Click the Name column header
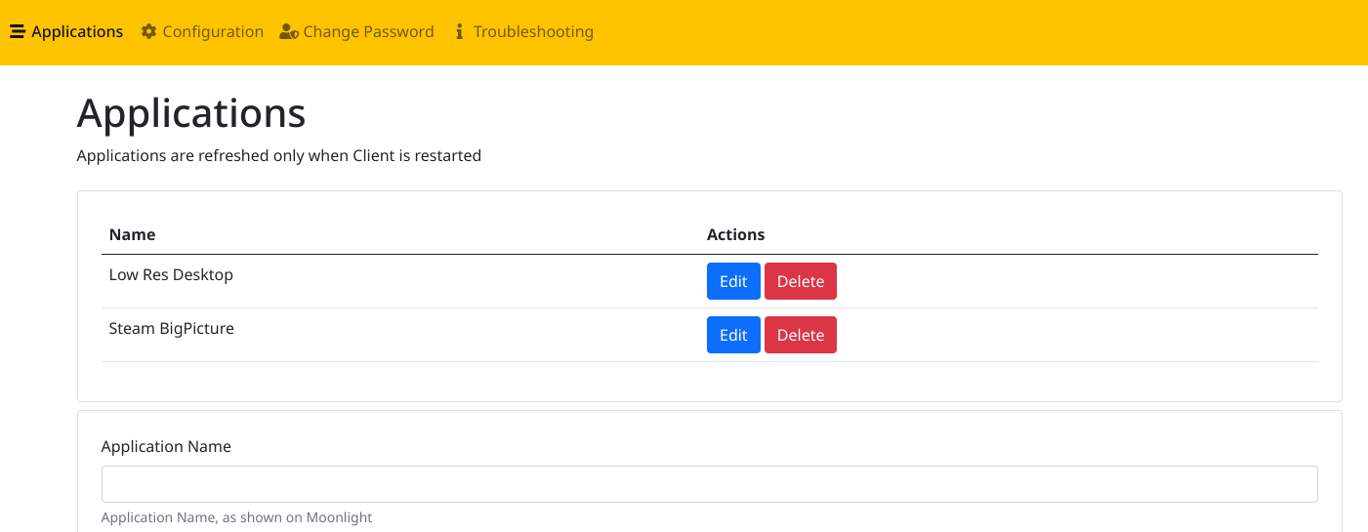The height and width of the screenshot is (532, 1368). click(x=132, y=234)
